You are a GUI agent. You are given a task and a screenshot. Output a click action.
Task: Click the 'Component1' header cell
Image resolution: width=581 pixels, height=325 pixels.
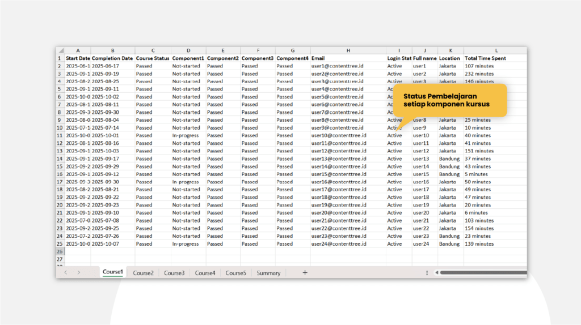point(188,58)
